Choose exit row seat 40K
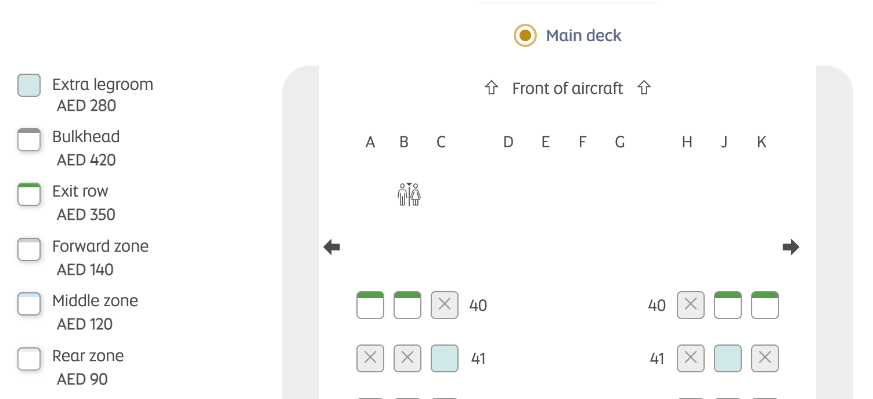Screen dimensions: 873x399 [x=765, y=305]
